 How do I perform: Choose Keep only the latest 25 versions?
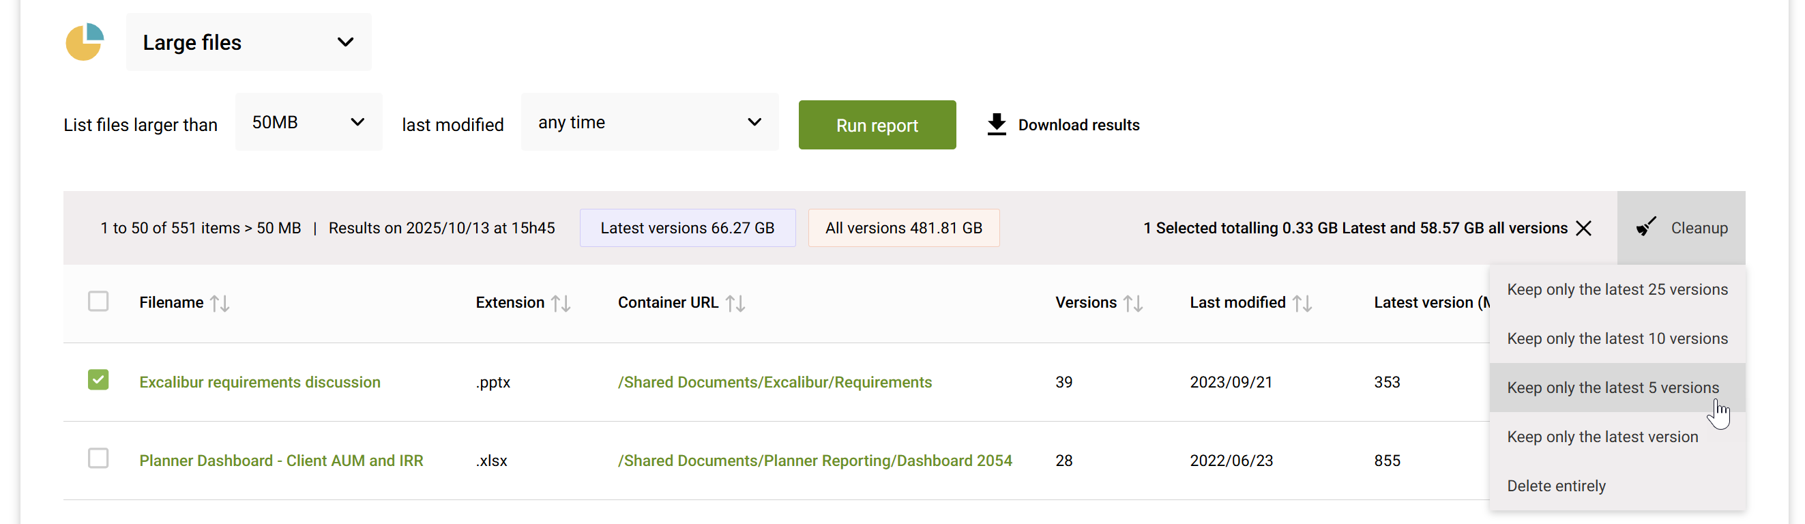coord(1617,290)
